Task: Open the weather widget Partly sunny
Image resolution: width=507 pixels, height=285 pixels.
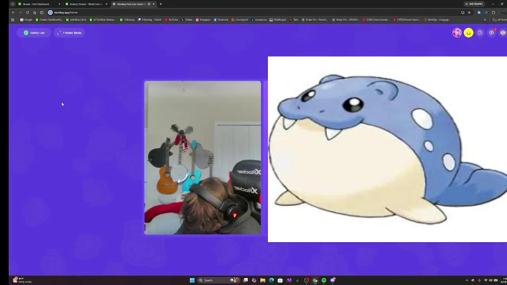Action: (22, 280)
